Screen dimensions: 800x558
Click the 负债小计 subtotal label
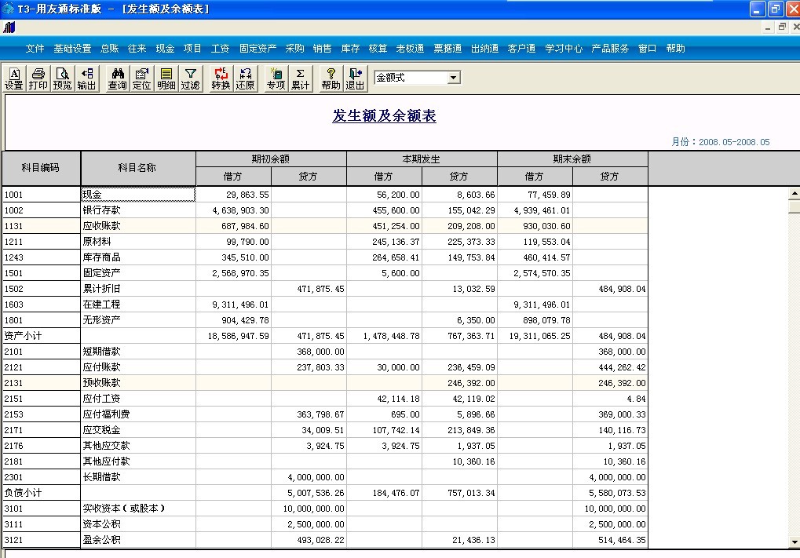point(41,493)
